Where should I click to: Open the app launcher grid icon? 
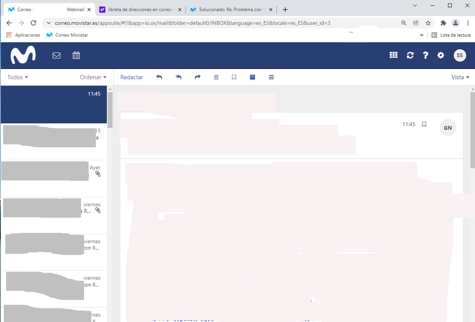click(393, 55)
